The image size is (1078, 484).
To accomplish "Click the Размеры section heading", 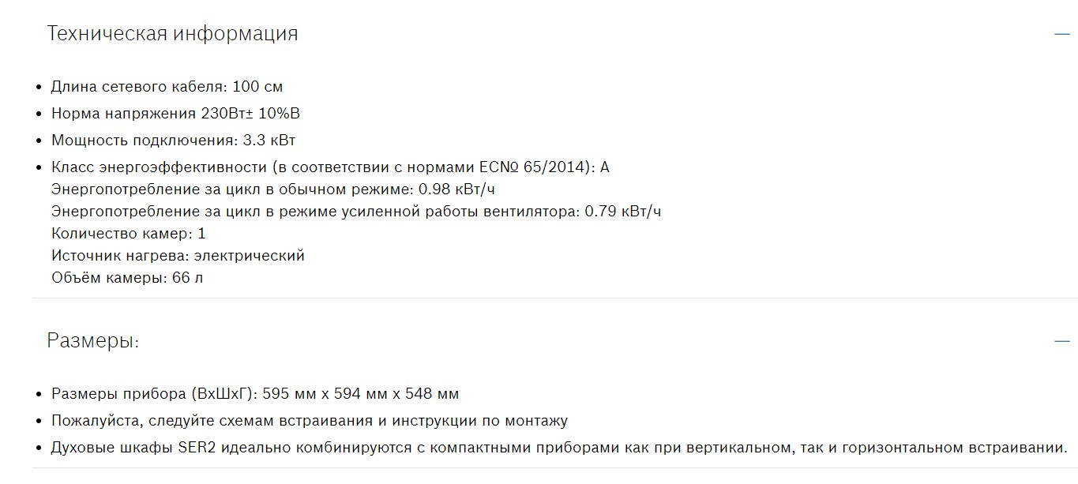I will (x=92, y=341).
